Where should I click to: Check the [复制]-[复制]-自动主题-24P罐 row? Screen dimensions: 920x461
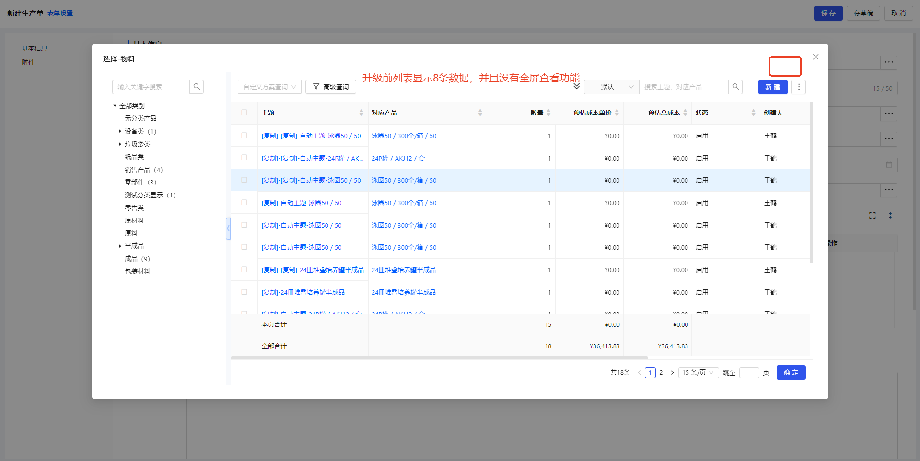[245, 157]
